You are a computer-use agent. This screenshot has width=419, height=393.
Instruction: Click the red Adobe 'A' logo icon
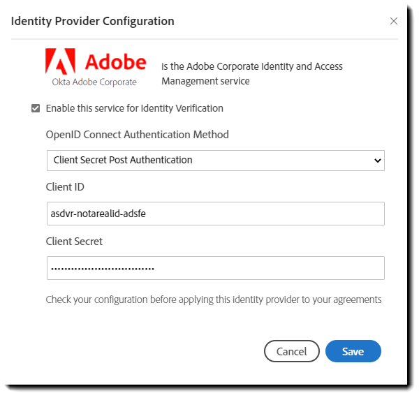point(60,61)
